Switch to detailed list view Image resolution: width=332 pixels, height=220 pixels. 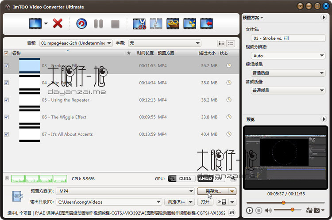(x=230, y=44)
